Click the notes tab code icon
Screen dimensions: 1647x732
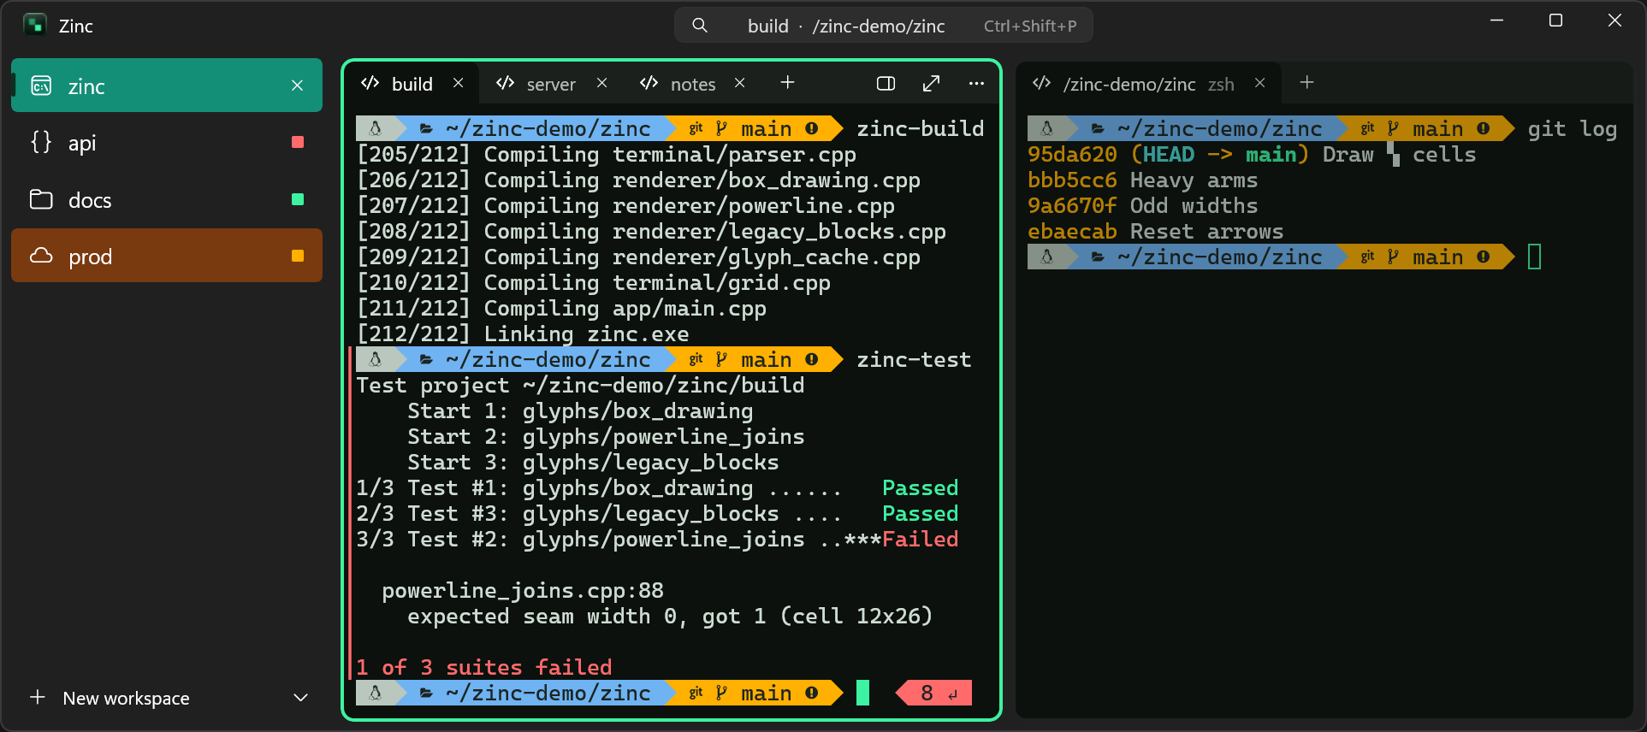649,83
